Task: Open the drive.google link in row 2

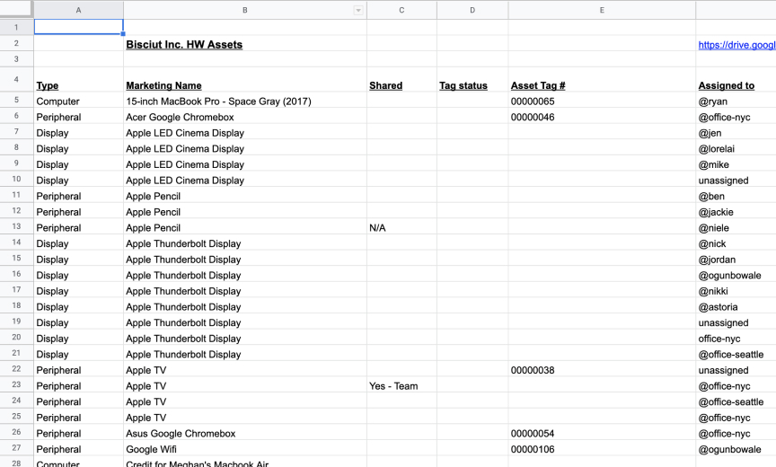Action: coord(736,45)
